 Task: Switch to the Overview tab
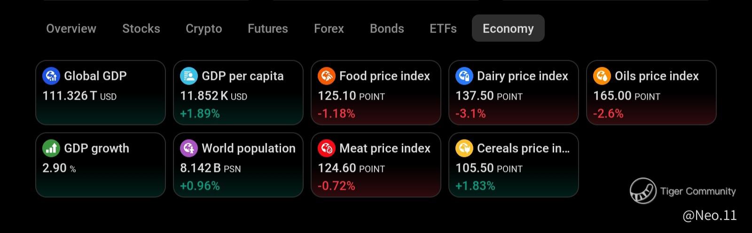click(71, 29)
